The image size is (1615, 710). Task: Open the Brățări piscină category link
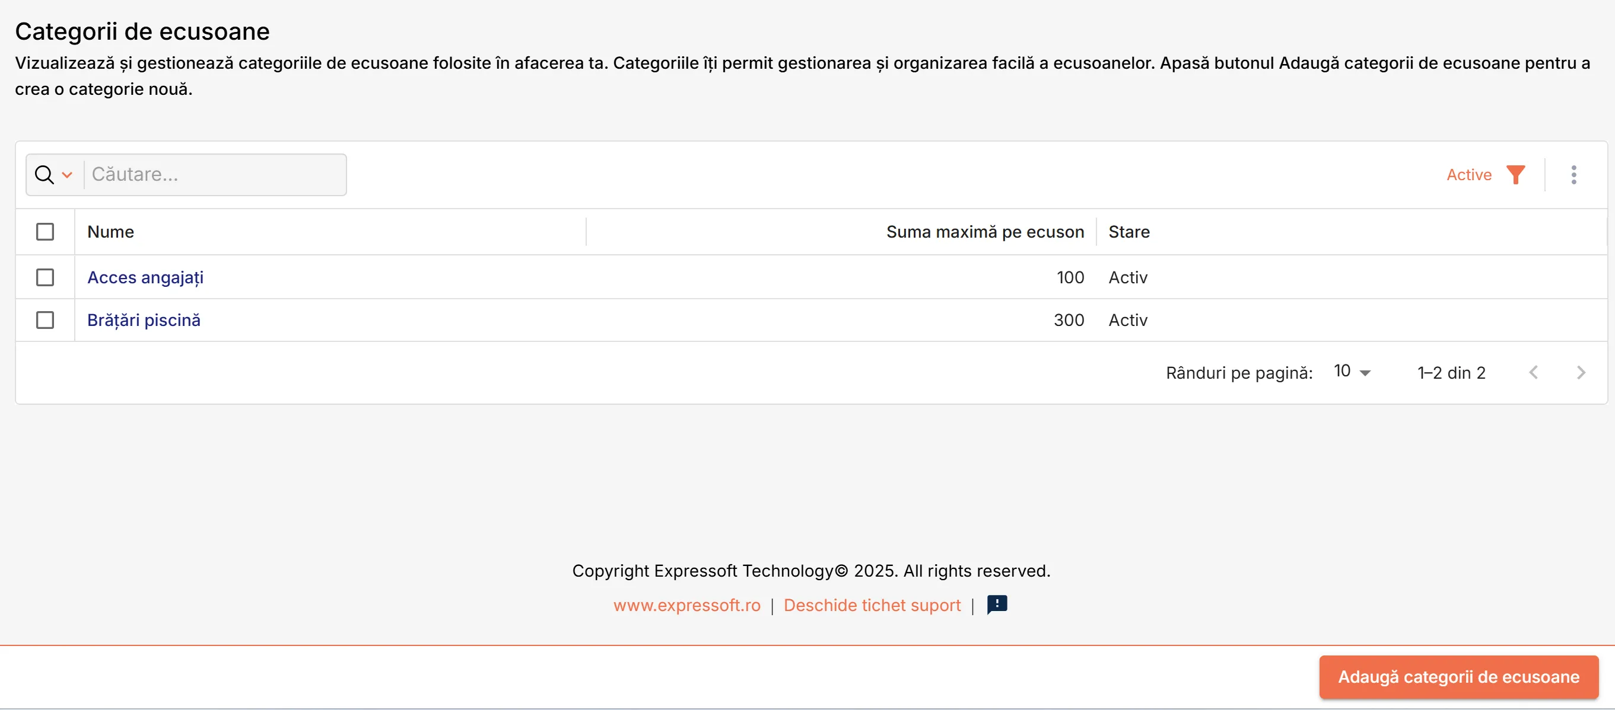tap(144, 320)
